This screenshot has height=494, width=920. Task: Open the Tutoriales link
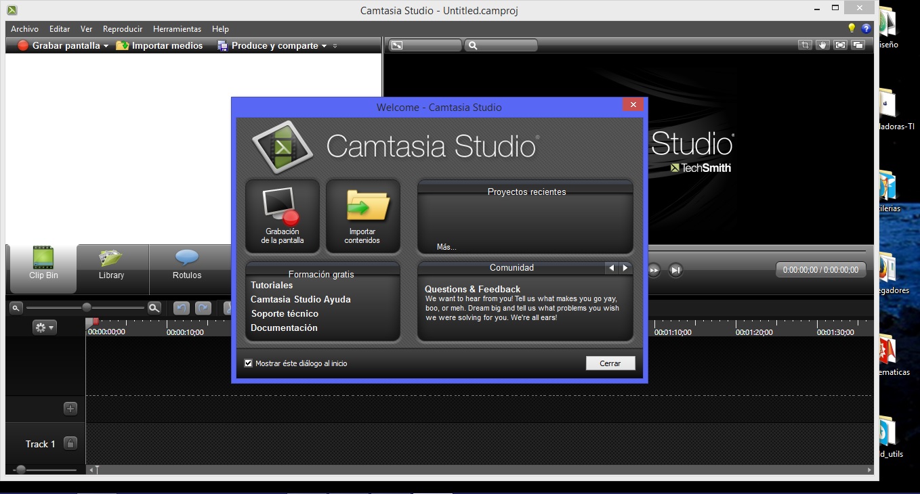click(272, 285)
